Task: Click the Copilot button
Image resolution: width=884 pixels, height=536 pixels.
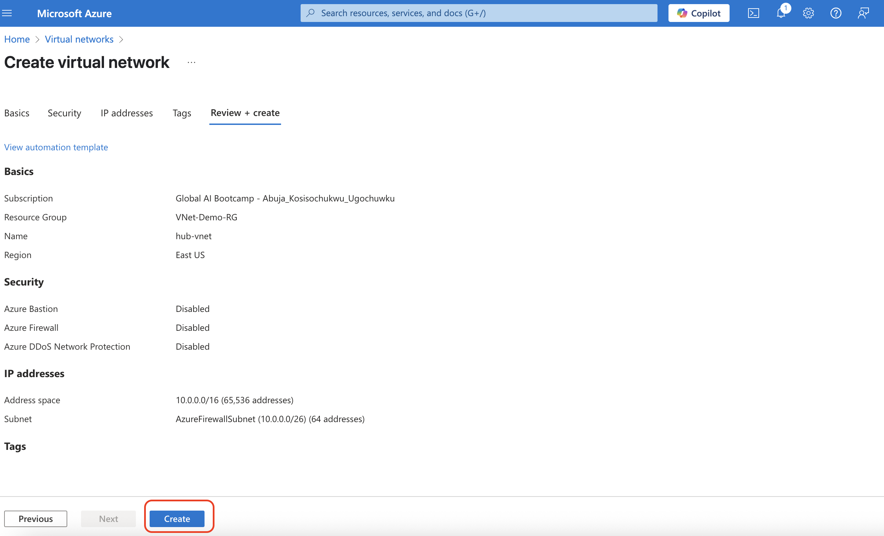Action: pos(699,13)
